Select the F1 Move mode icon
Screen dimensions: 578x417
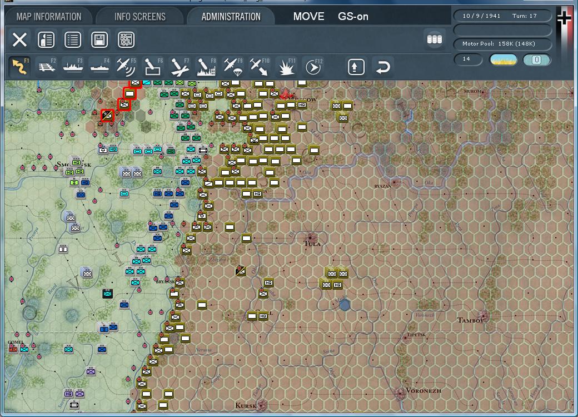[x=20, y=67]
